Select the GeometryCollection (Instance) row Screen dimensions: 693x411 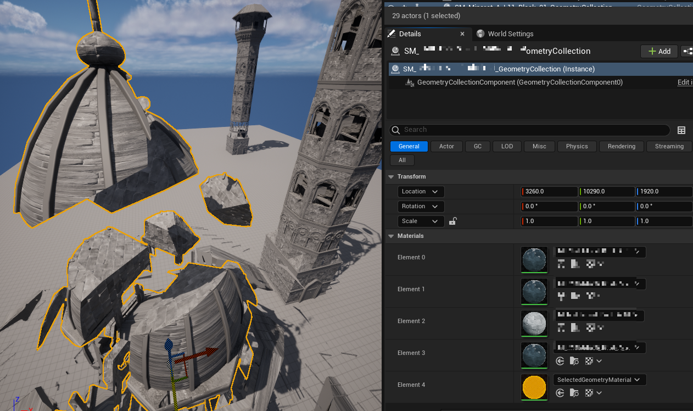(x=540, y=69)
